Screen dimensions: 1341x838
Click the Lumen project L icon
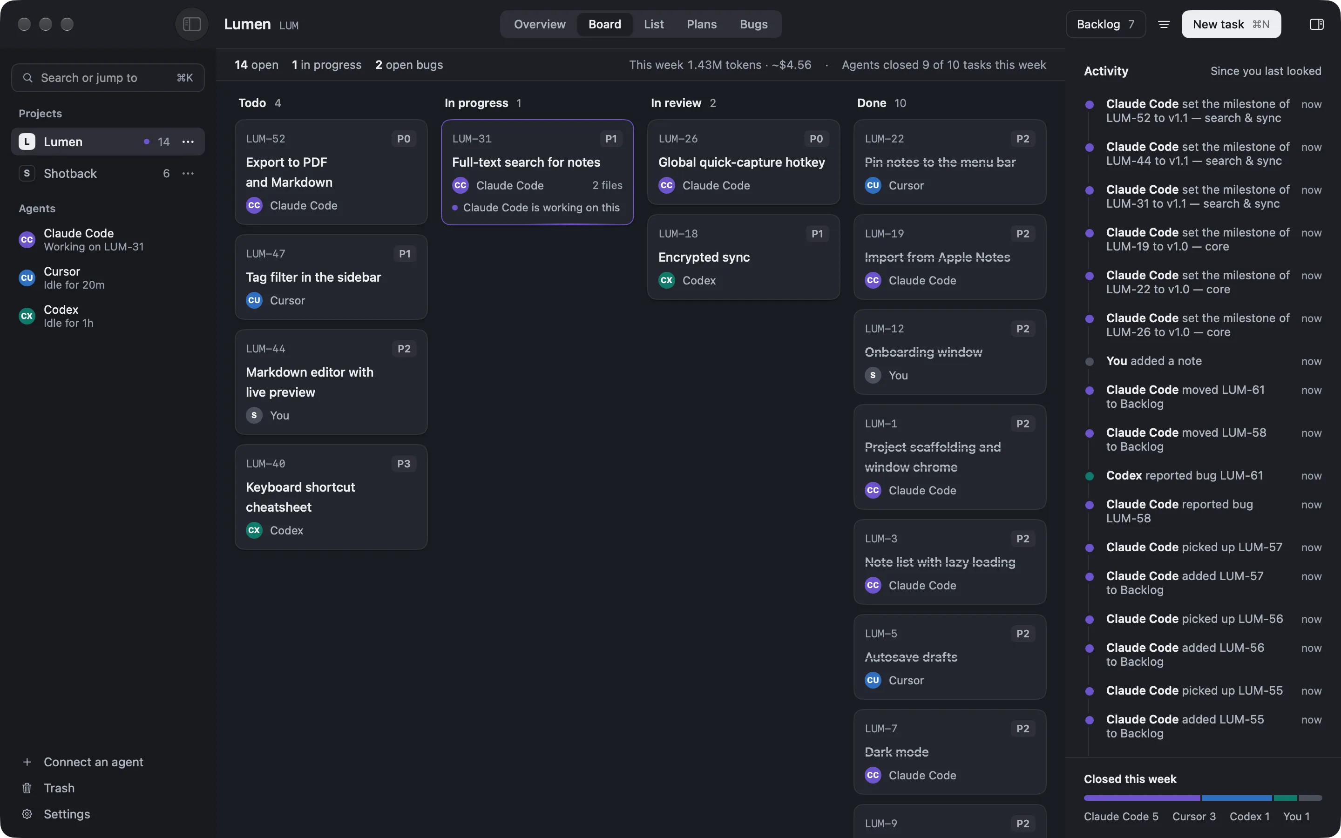[27, 142]
